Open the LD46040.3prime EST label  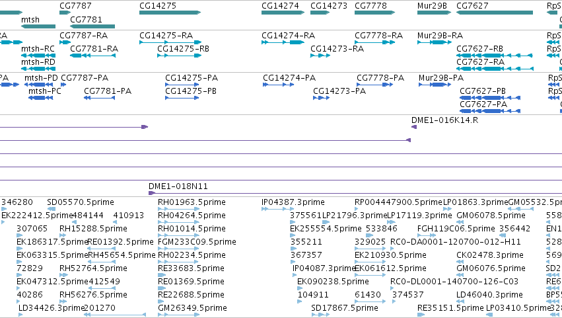point(489,295)
